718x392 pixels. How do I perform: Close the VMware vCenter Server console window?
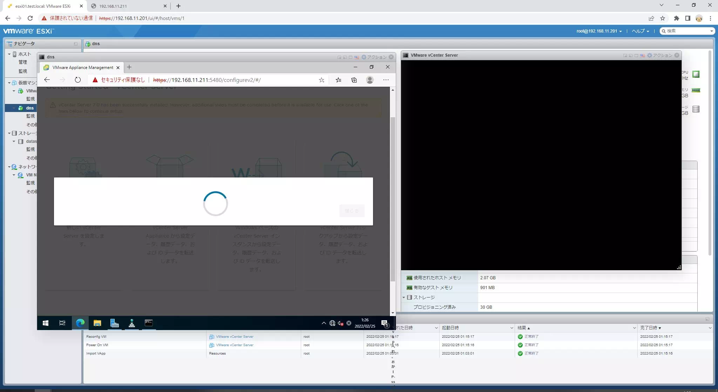coord(677,55)
